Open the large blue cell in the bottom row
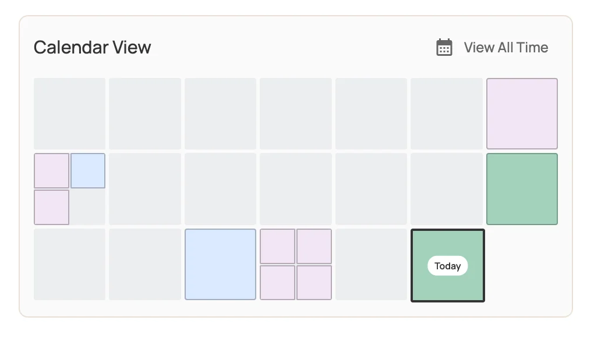 (220, 265)
